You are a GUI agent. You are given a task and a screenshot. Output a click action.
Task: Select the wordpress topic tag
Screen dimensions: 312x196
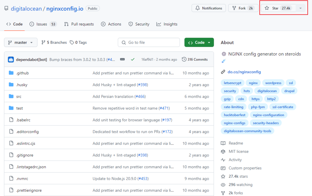click(273, 83)
